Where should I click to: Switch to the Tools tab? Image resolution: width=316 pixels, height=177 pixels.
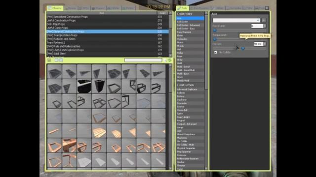tap(182, 8)
